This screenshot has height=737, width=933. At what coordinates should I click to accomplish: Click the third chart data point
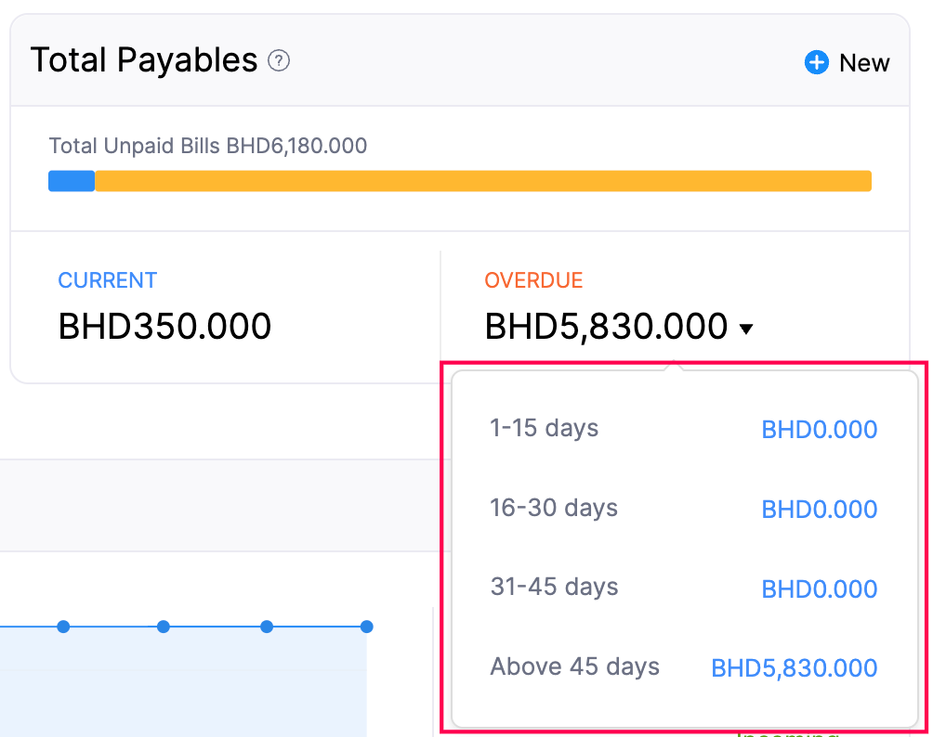(267, 627)
